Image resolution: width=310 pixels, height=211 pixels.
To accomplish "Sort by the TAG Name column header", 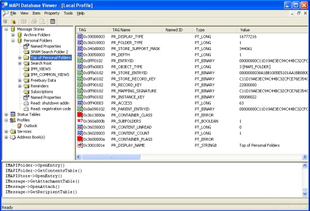I will [x=136, y=30].
